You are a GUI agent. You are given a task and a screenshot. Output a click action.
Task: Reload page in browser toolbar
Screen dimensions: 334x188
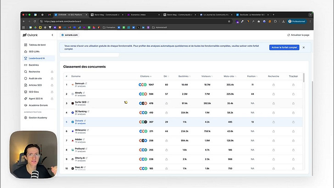click(x=35, y=21)
